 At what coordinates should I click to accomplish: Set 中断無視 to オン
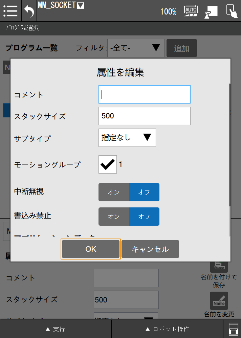click(114, 192)
